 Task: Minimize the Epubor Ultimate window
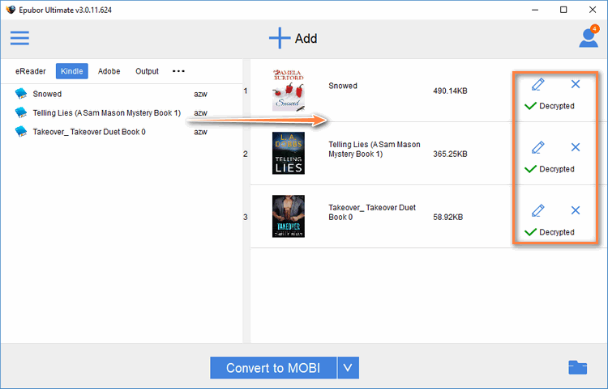click(535, 10)
